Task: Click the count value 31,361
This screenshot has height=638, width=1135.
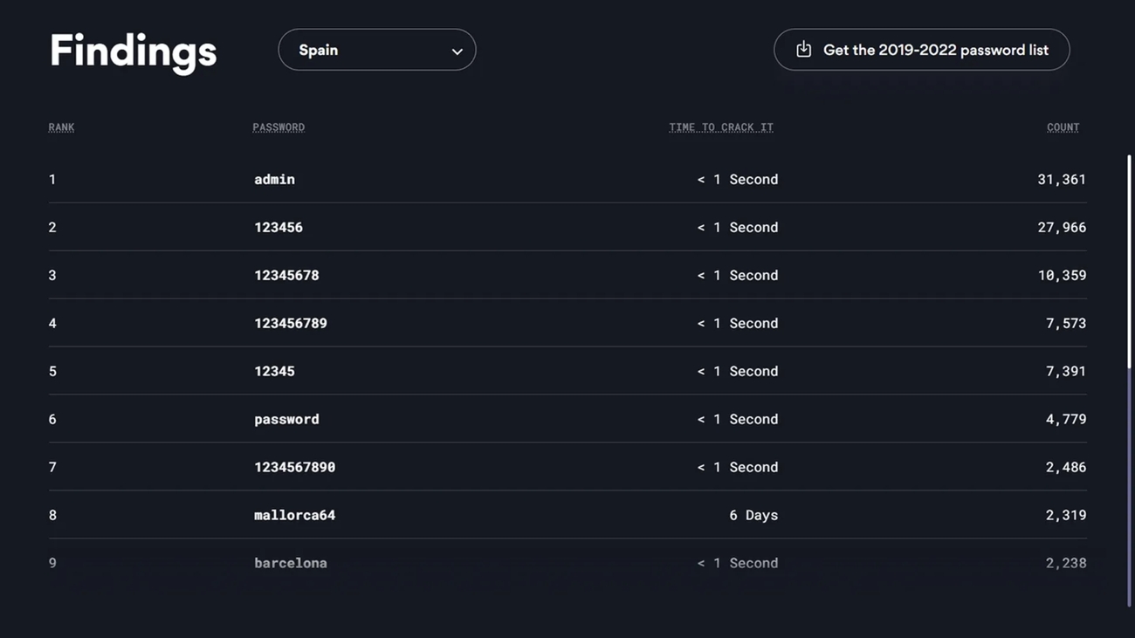Action: pyautogui.click(x=1062, y=179)
